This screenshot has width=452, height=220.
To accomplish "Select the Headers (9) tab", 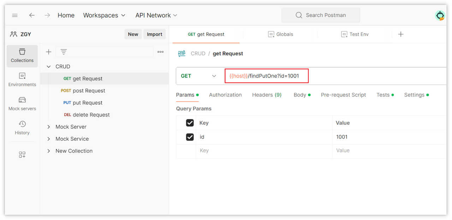I will (267, 95).
